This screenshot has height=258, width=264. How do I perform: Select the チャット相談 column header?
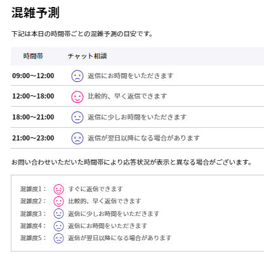tap(88, 56)
